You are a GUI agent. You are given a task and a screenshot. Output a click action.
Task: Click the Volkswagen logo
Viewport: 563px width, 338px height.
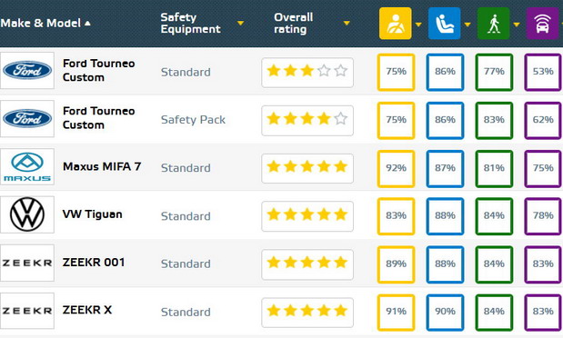(x=27, y=214)
